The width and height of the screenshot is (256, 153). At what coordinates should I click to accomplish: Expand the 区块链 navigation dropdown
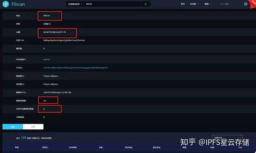(x=194, y=4)
